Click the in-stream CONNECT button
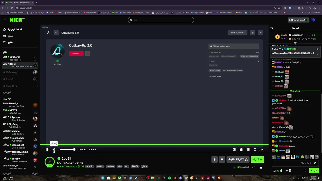The width and height of the screenshot is (322, 181). 76,53
